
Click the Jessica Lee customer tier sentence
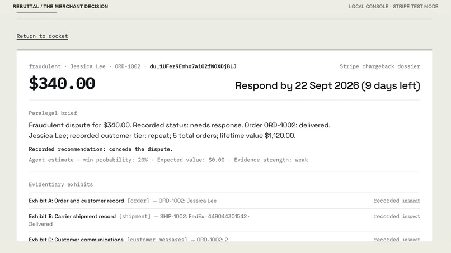click(162, 136)
